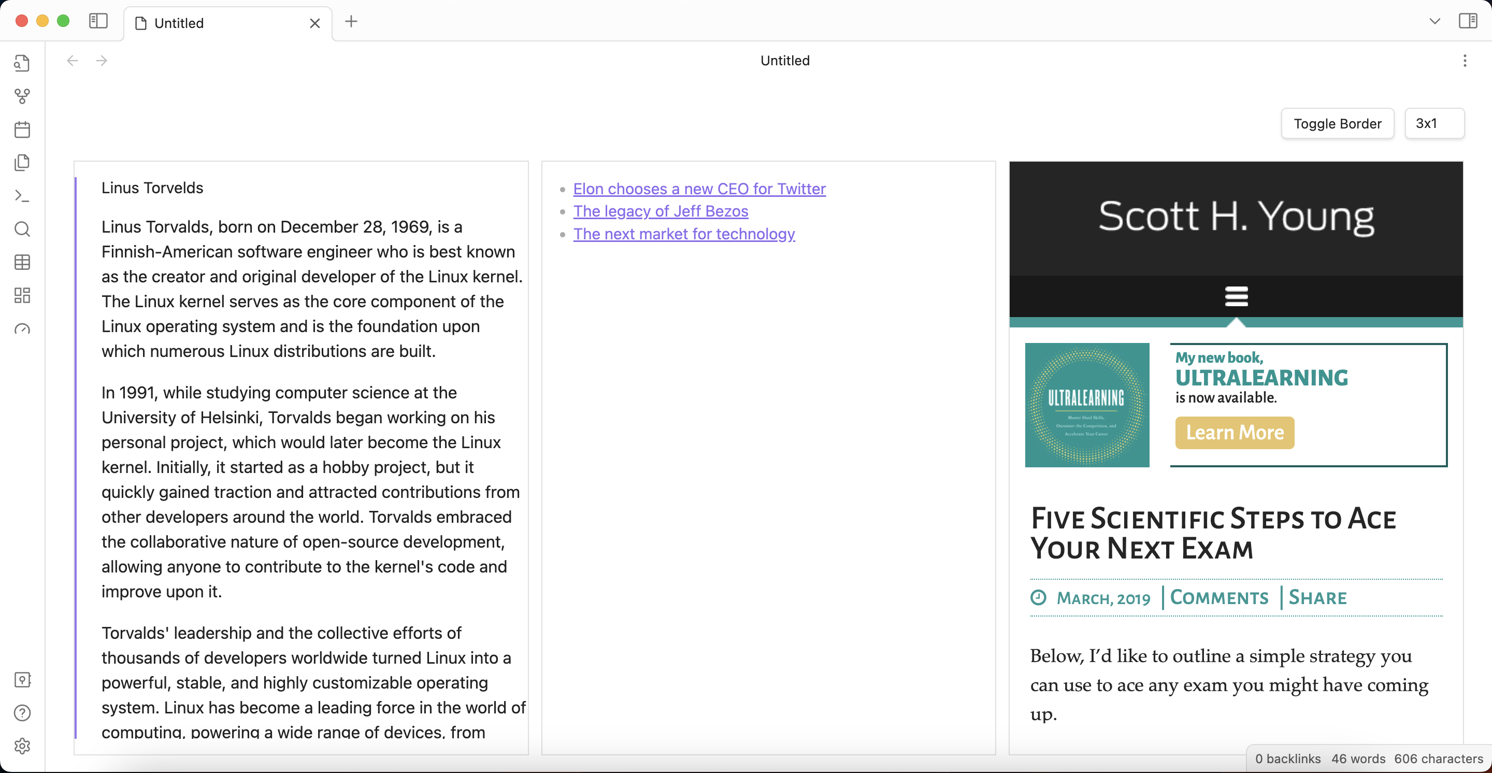1492x773 pixels.
Task: Open the note options three-dot menu
Action: coord(1465,60)
